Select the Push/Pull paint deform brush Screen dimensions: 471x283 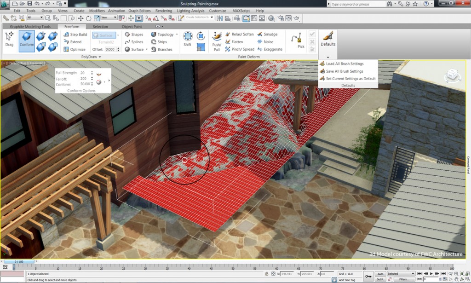[x=217, y=40]
